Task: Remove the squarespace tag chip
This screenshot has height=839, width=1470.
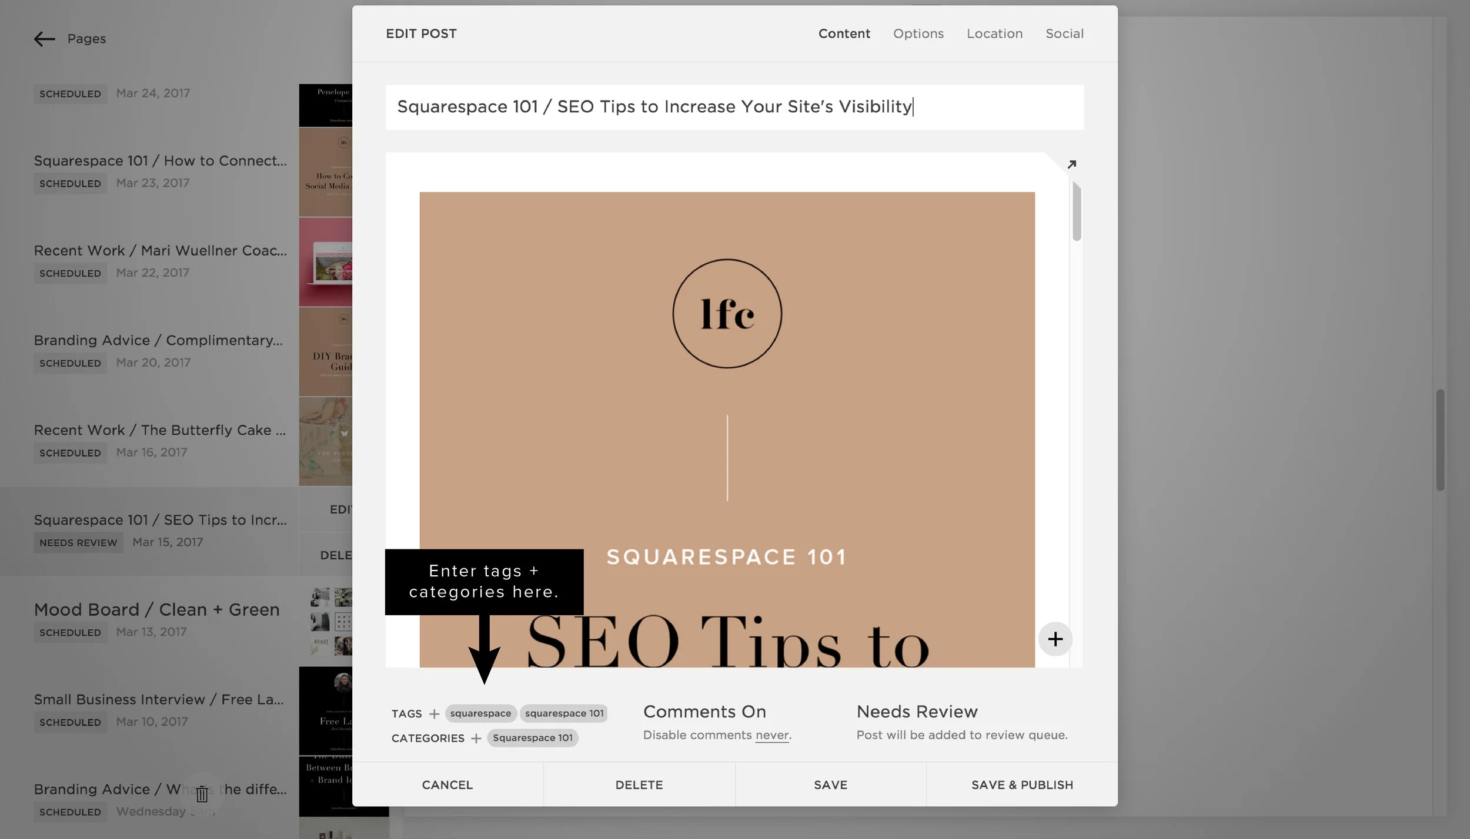Action: [480, 713]
